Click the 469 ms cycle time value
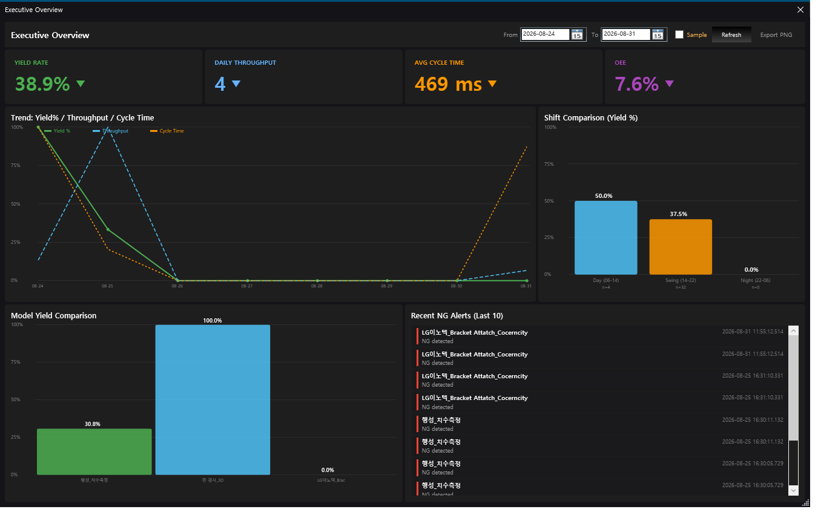The height and width of the screenshot is (515, 818). [x=448, y=84]
